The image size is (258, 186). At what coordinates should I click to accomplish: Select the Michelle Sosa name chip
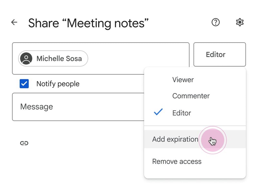tap(59, 59)
